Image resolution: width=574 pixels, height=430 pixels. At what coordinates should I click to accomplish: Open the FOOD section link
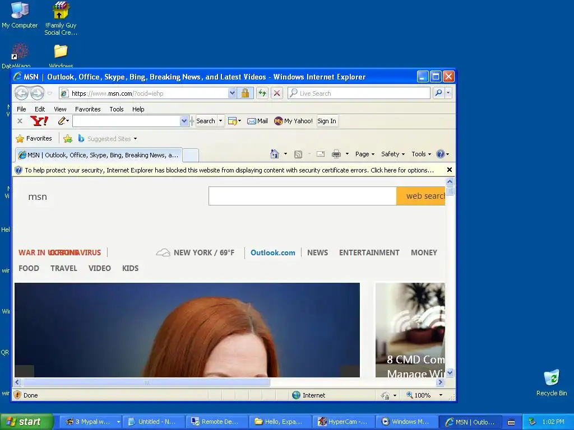click(x=29, y=268)
